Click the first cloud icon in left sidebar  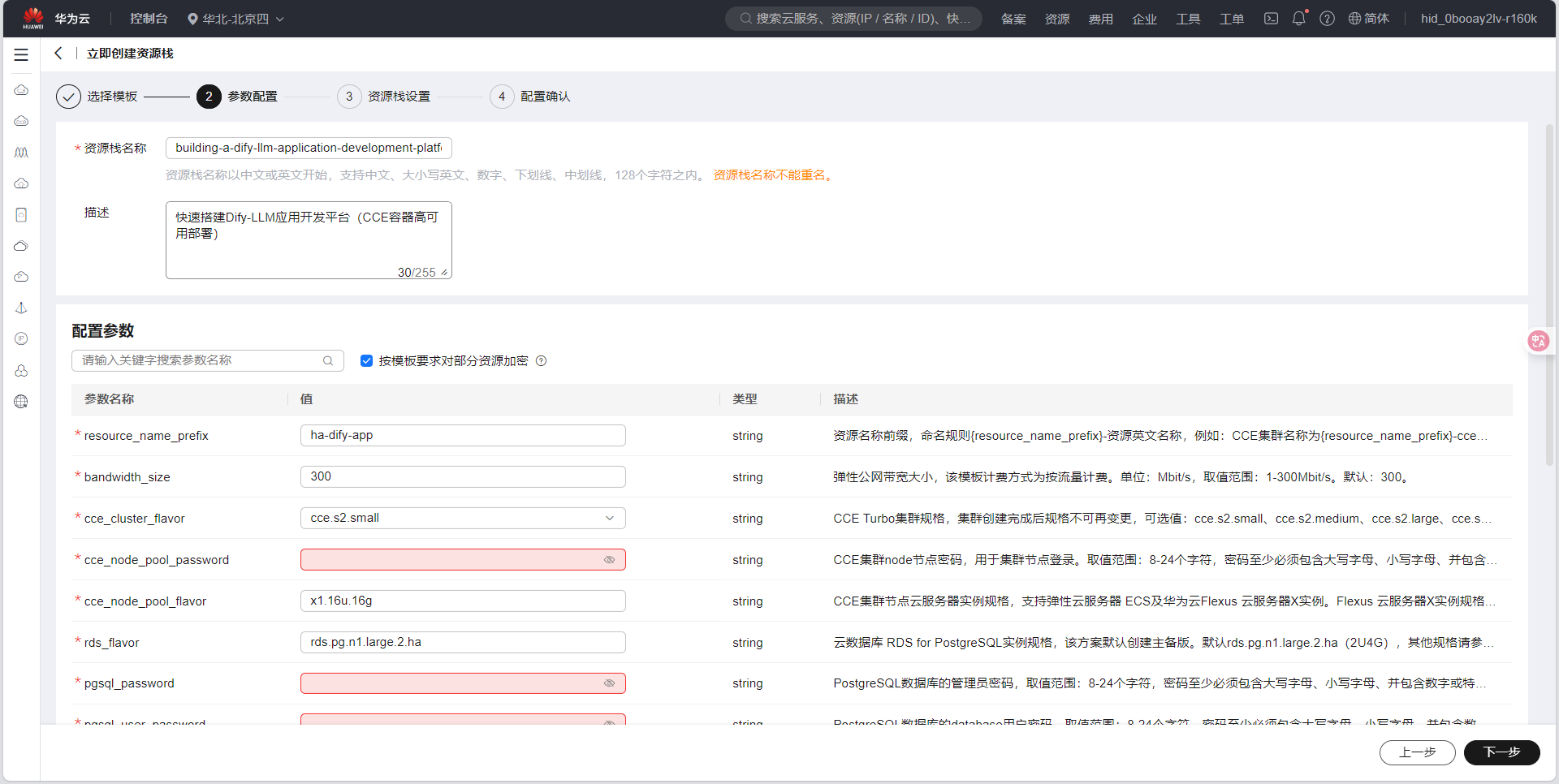[x=21, y=90]
